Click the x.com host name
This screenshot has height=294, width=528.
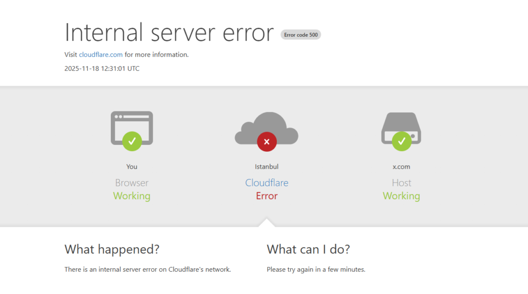[x=401, y=167]
